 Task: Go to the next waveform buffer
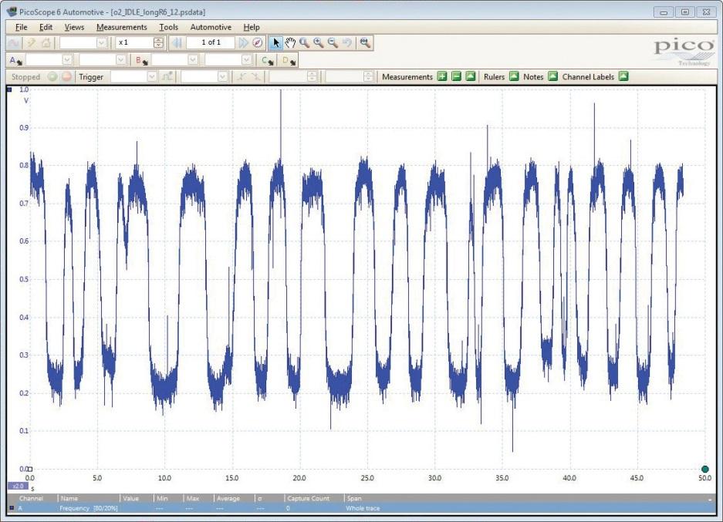(244, 43)
